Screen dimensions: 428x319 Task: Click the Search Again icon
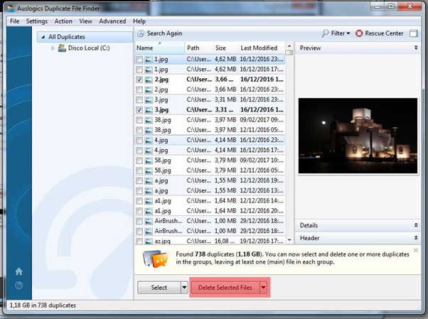click(141, 33)
